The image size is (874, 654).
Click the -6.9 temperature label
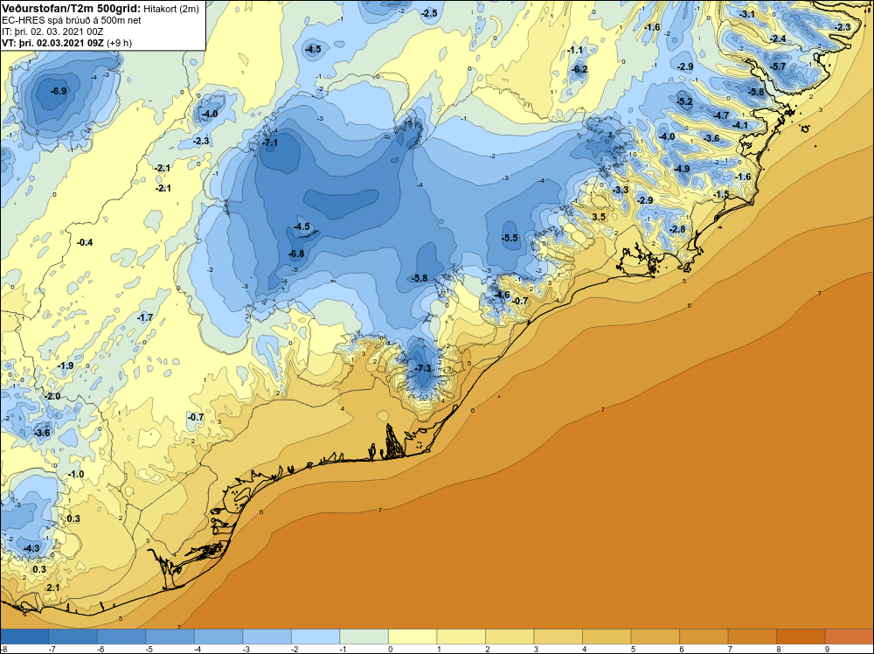point(59,91)
